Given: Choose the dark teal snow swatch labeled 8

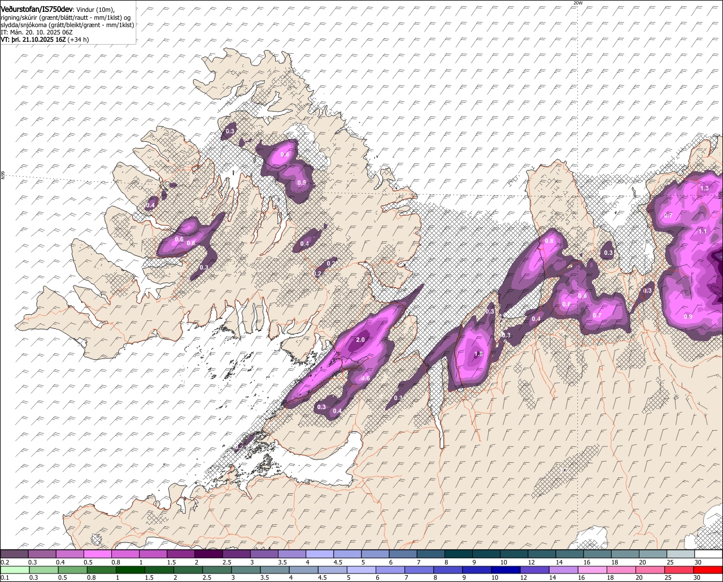Looking at the screenshot, I should [x=458, y=554].
